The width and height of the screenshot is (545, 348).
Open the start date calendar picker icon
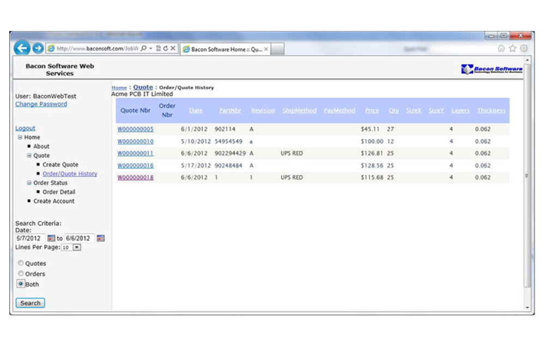(x=51, y=238)
